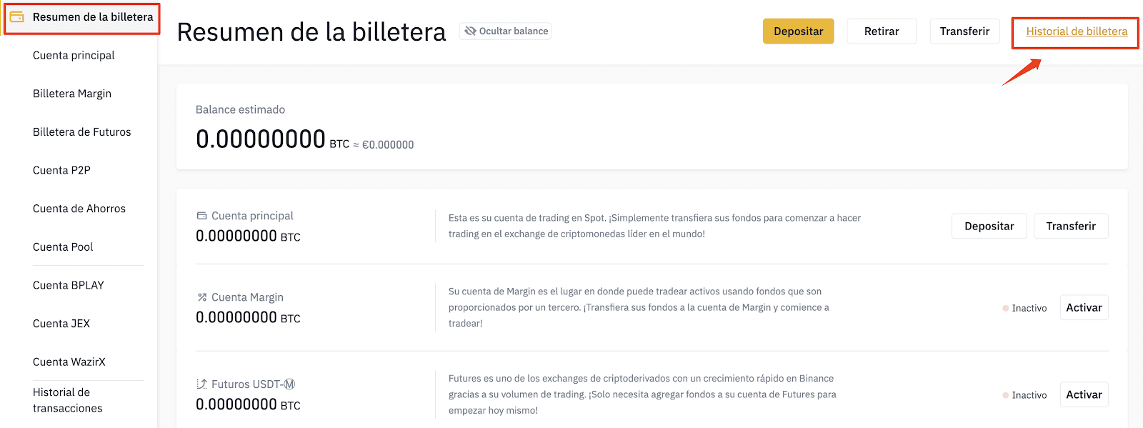This screenshot has height=428, width=1143.
Task: Click the Cuenta Margin 0.00000000 BTC balance
Action: [x=248, y=317]
